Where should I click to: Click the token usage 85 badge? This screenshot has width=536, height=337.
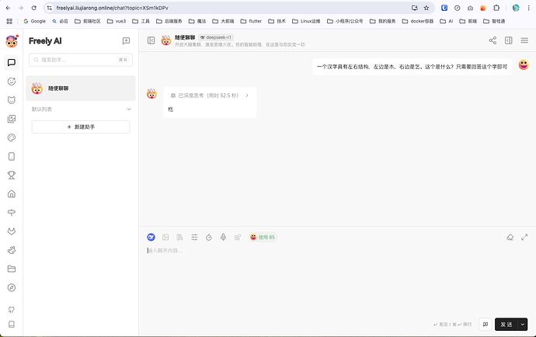[x=263, y=237]
